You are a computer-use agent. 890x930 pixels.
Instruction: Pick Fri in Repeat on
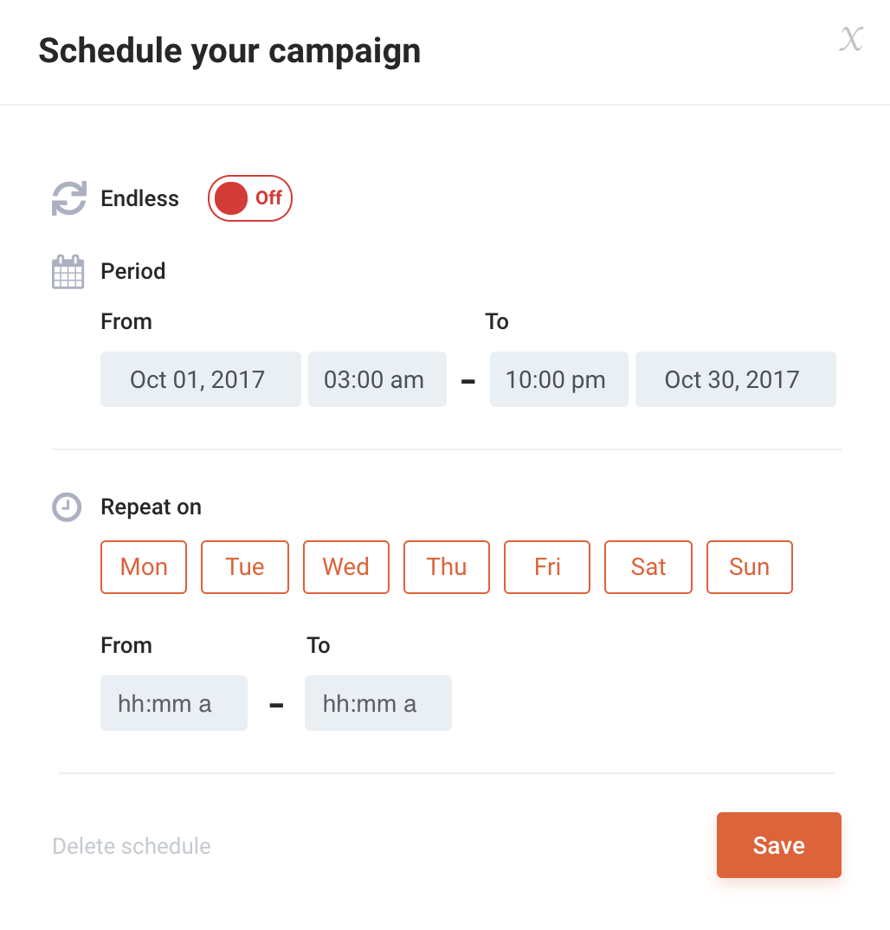click(547, 567)
